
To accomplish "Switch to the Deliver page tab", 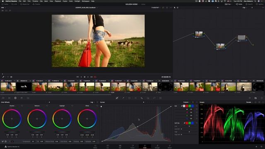I will pyautogui.click(x=170, y=147).
